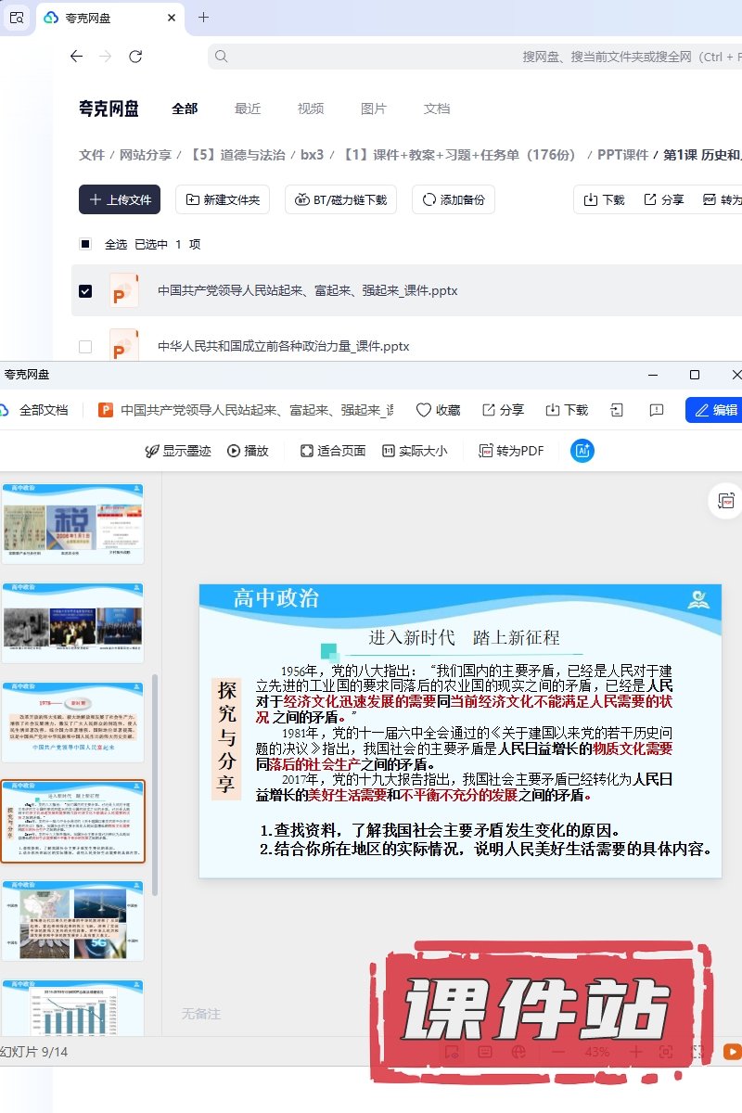Click 适合页面 fit page icon
The height and width of the screenshot is (1113, 742).
click(x=307, y=451)
